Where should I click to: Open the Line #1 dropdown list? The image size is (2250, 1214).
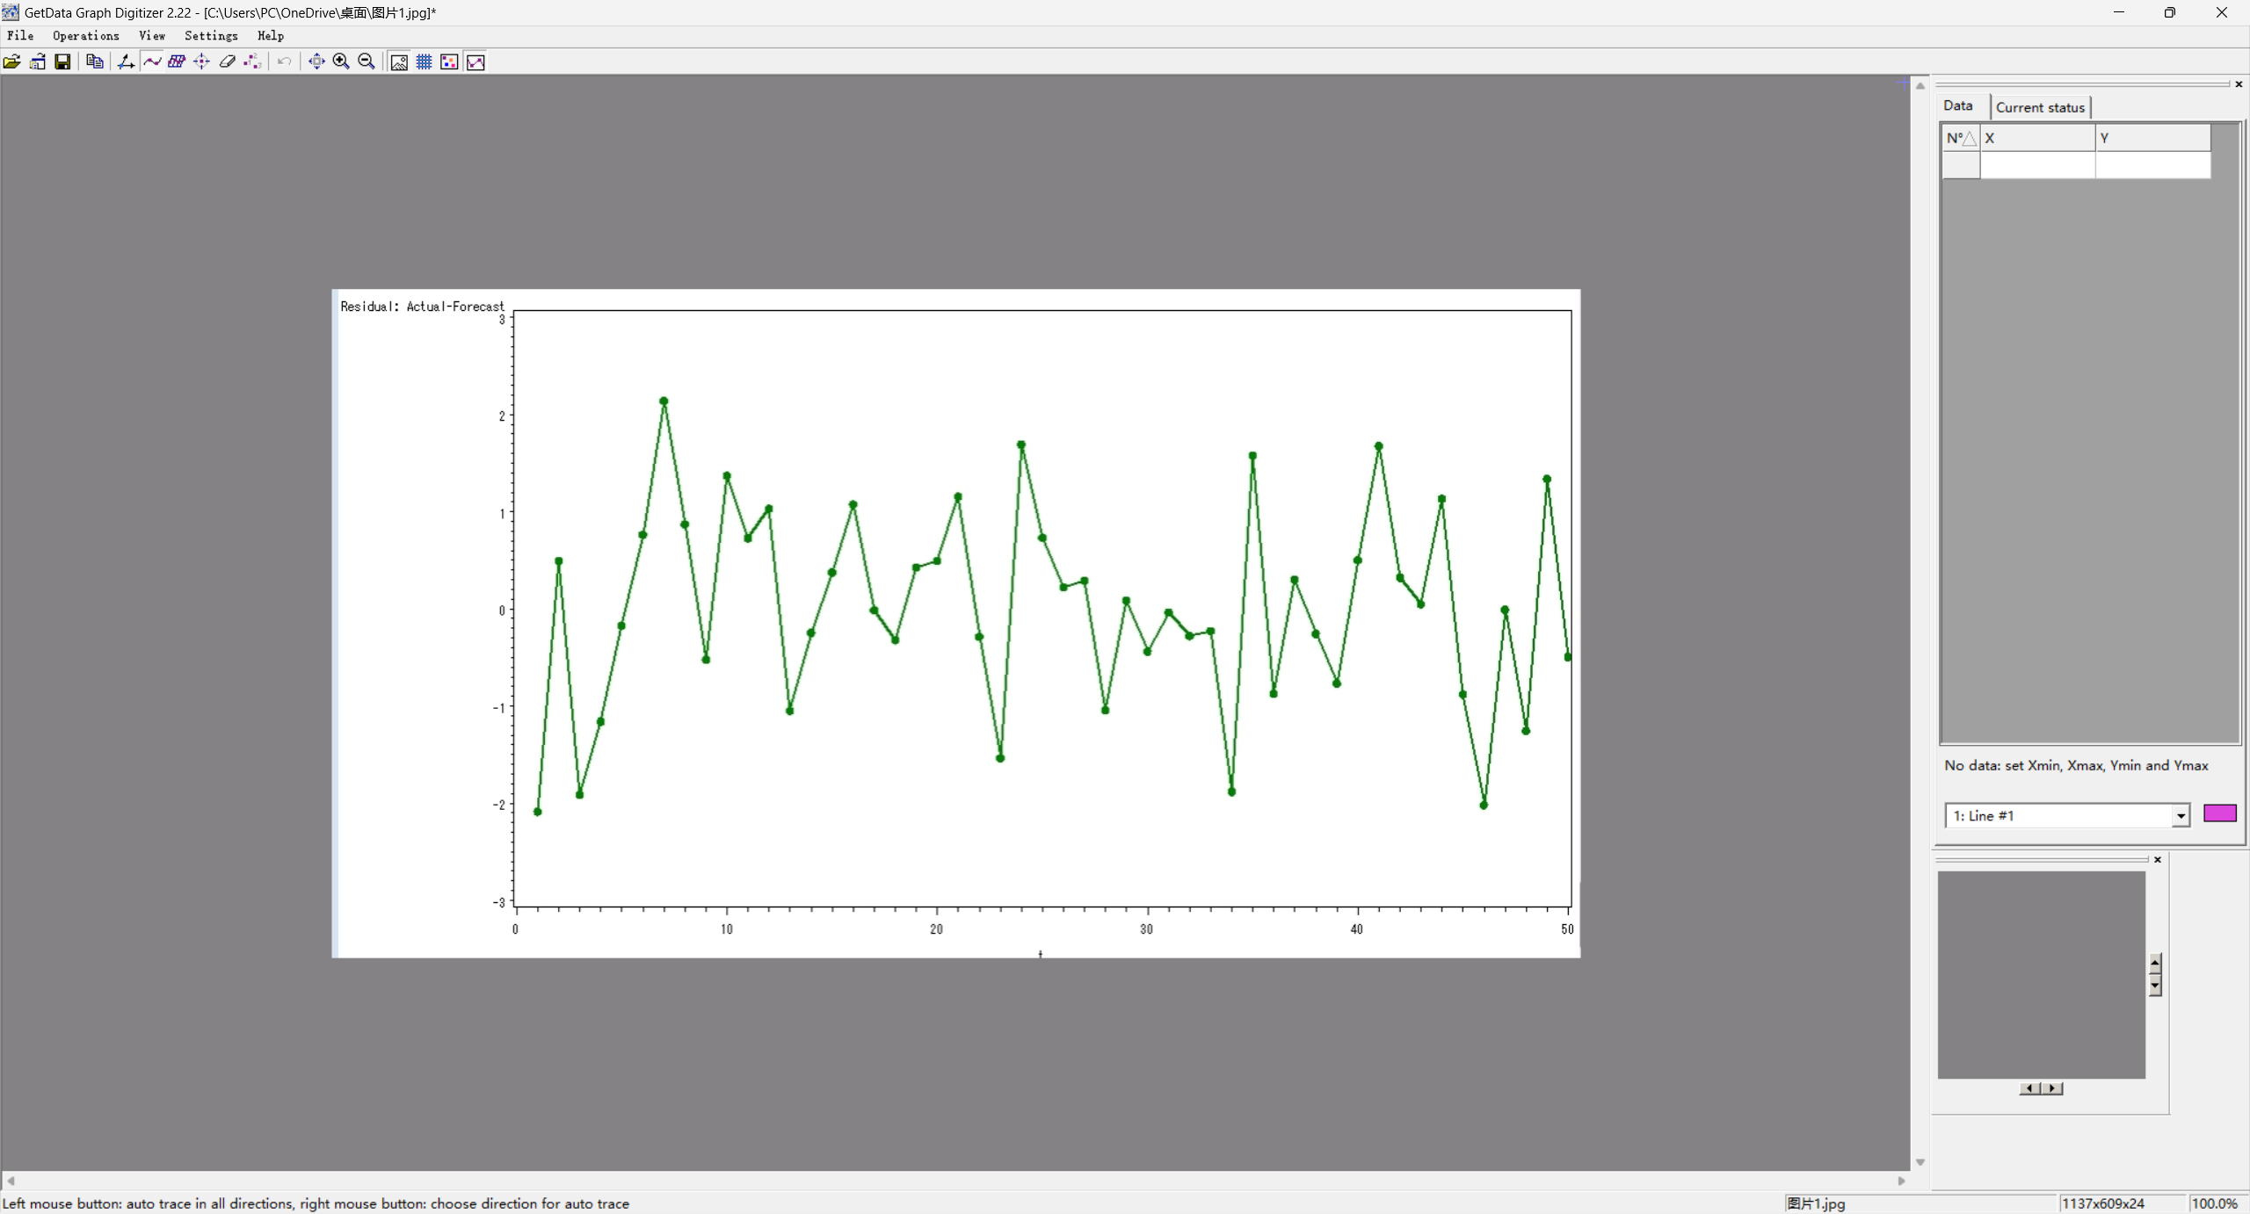tap(2180, 816)
